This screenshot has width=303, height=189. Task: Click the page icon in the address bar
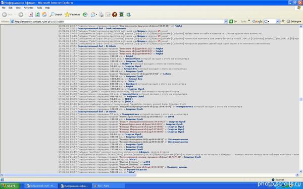13,22
